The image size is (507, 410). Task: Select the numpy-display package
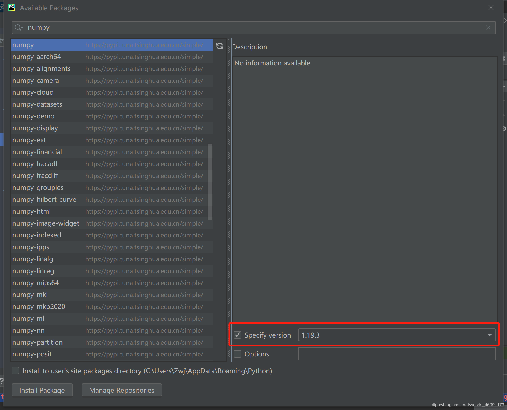tap(112, 128)
